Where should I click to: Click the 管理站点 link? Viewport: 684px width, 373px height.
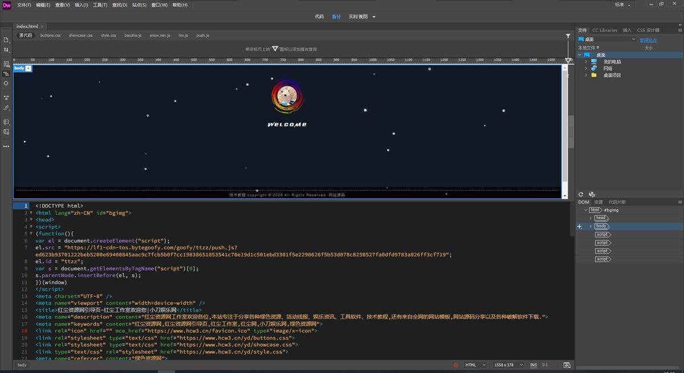click(x=648, y=40)
